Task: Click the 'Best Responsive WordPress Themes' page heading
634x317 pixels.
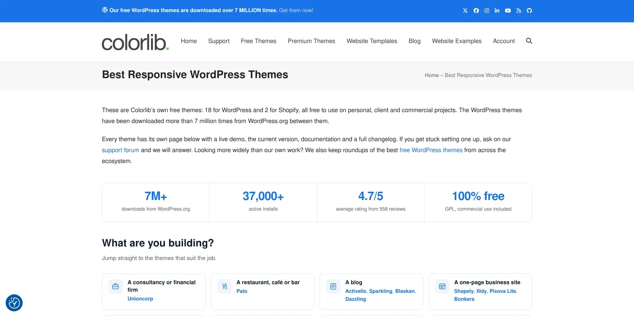Action: coord(195,75)
